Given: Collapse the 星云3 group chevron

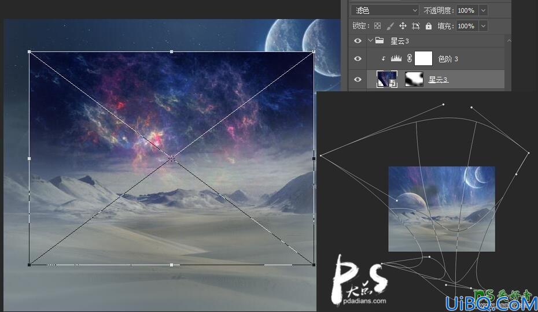Looking at the screenshot, I should pyautogui.click(x=370, y=40).
